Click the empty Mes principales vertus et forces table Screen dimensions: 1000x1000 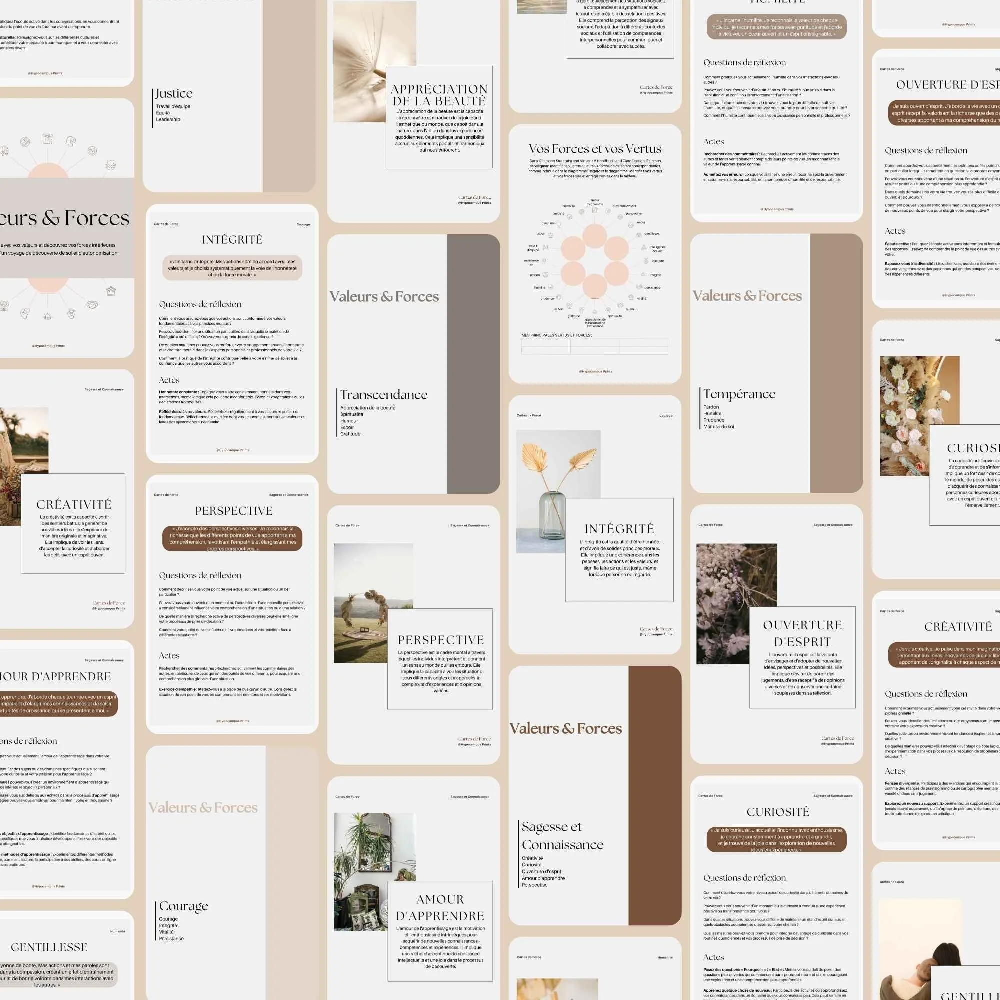click(x=594, y=347)
